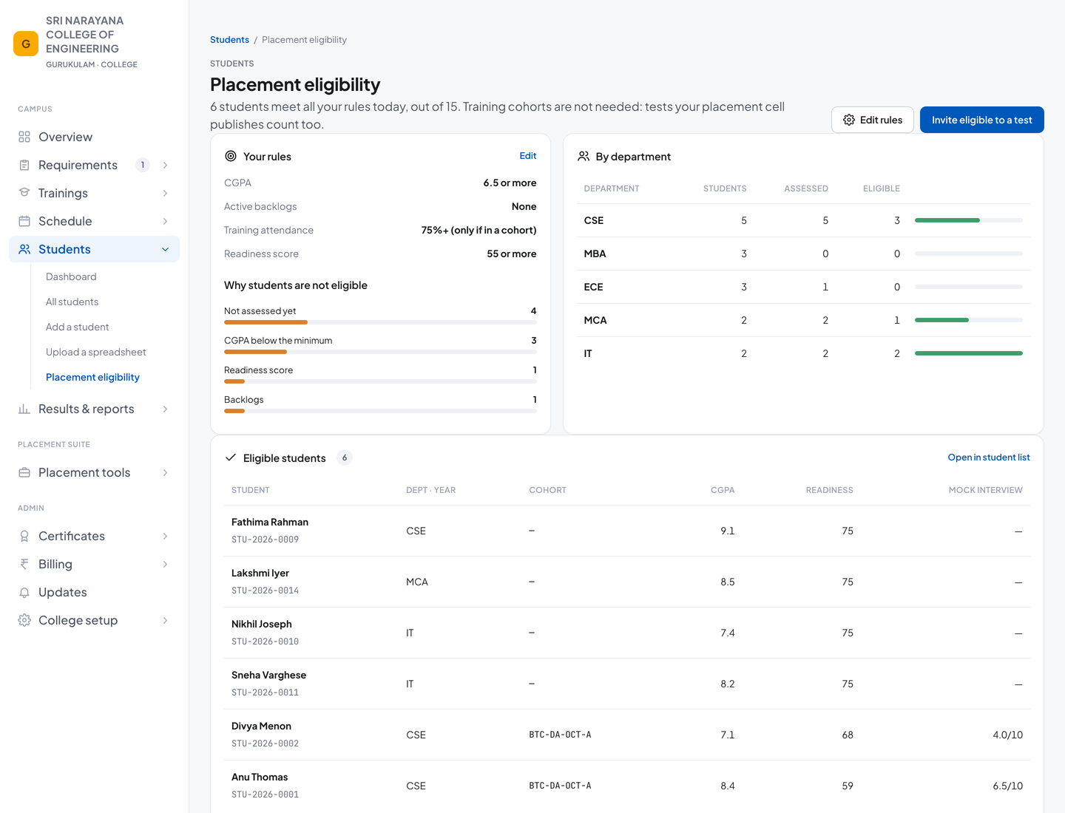Click the Students breadcrumb link
Screen dimensions: 1065x813
[229, 40]
